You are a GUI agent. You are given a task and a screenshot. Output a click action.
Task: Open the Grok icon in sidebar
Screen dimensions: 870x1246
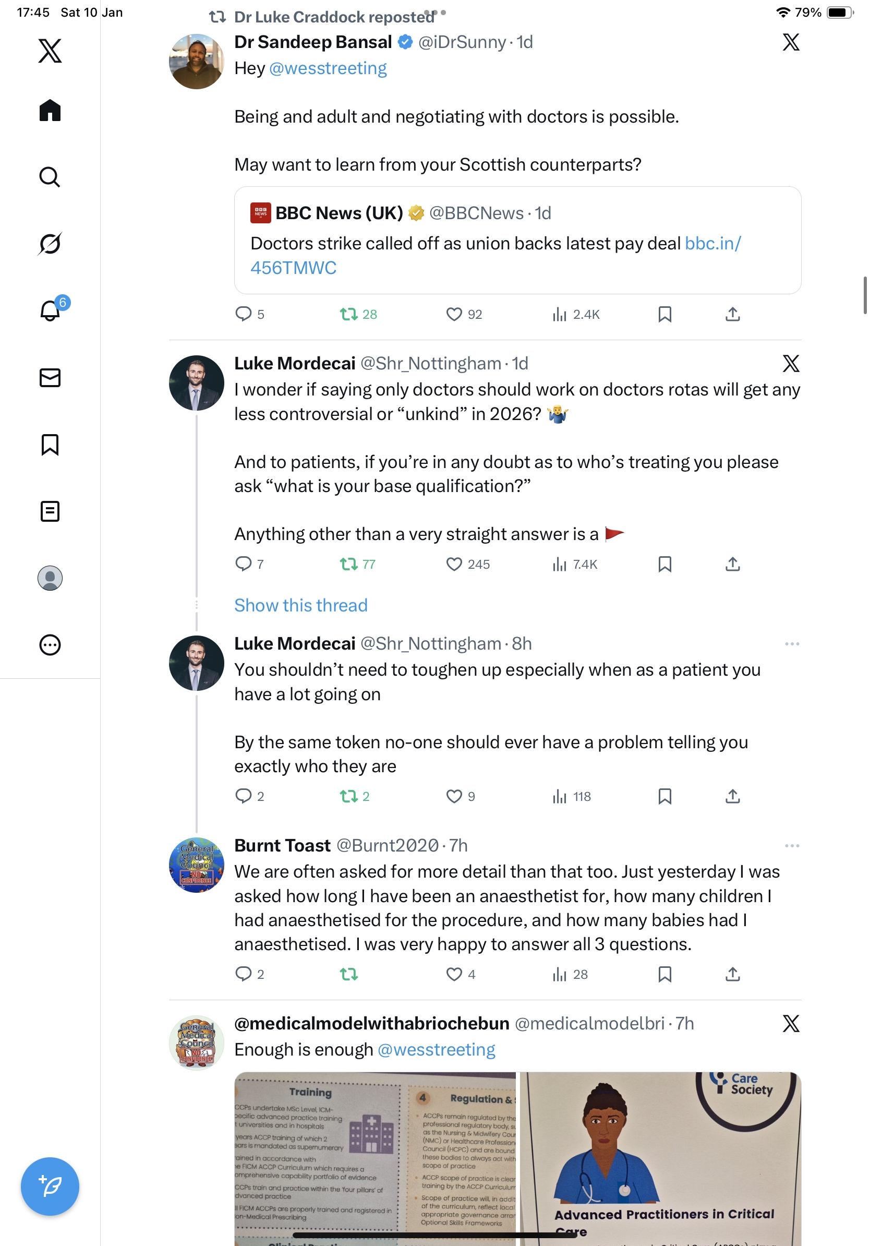(x=50, y=244)
